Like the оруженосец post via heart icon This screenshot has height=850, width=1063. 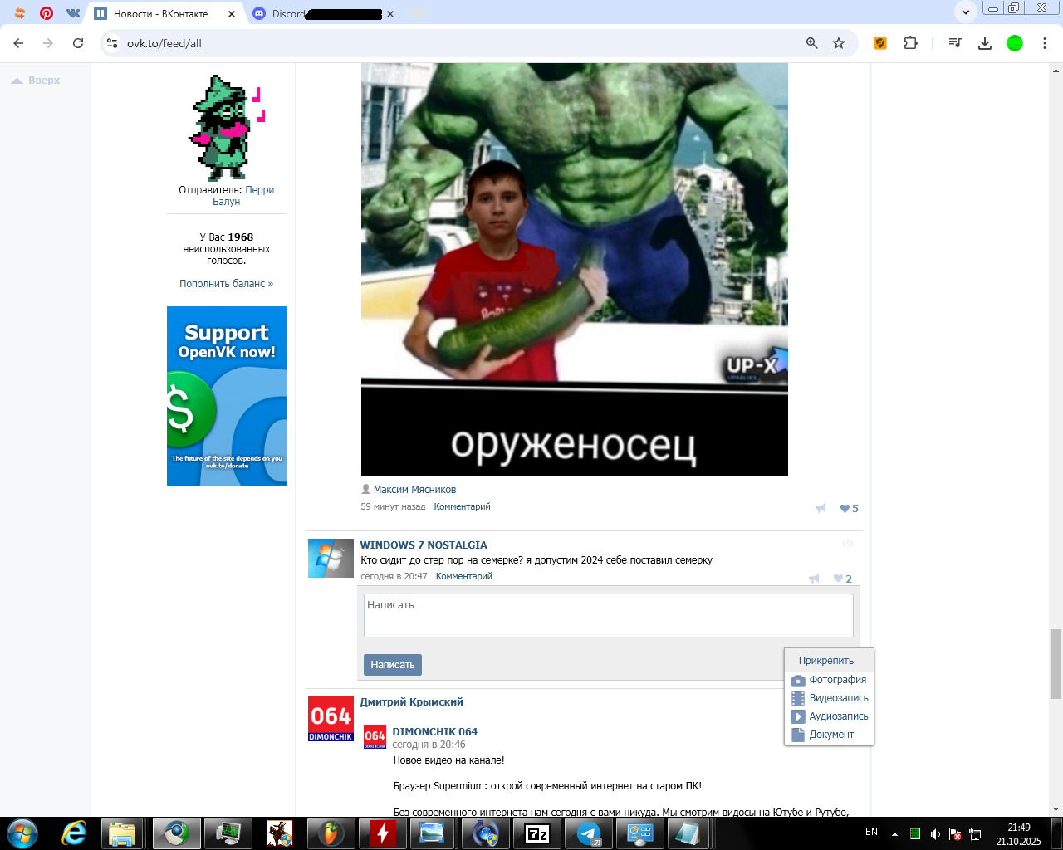point(845,509)
